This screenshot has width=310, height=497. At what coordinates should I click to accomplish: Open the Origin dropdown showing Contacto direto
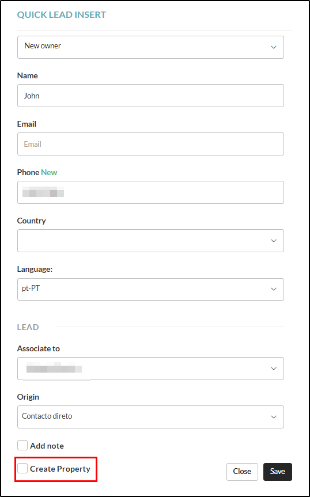tap(150, 417)
